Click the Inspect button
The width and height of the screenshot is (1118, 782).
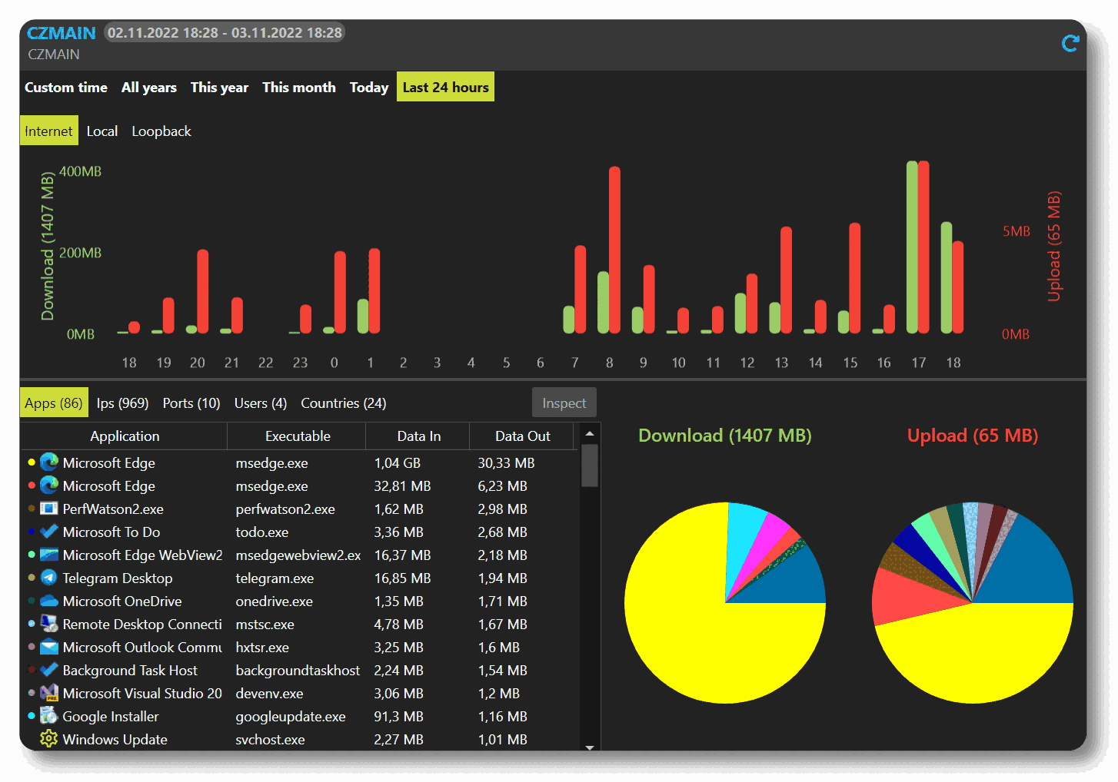click(x=564, y=402)
